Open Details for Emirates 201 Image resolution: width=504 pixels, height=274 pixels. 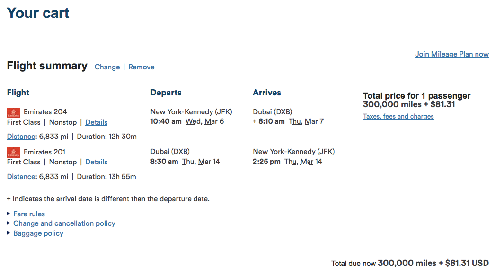(x=96, y=162)
